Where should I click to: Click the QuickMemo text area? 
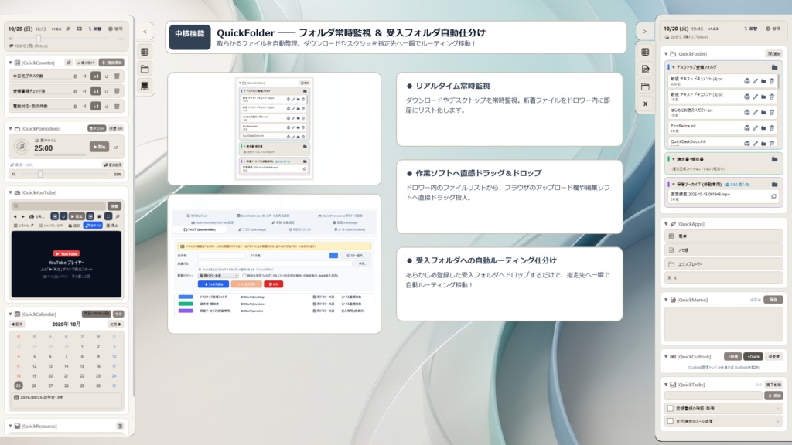723,324
